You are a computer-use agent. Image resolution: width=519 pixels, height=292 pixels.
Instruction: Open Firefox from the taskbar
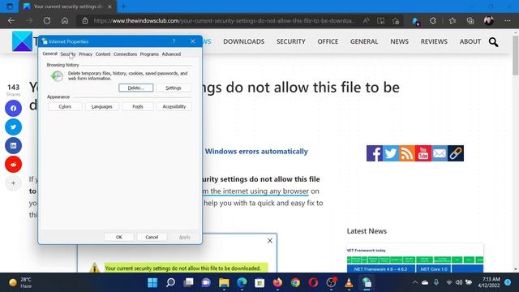click(277, 282)
